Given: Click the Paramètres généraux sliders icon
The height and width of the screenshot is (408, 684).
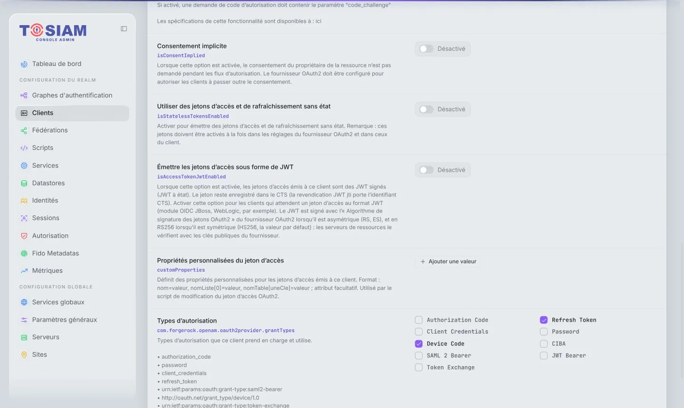Looking at the screenshot, I should pyautogui.click(x=24, y=320).
